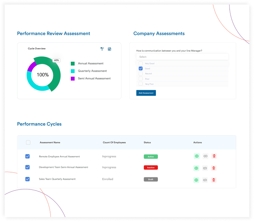Open Sales Team Quarterly Assessment row name
Viewport: 254px width, 222px height.
(57, 179)
